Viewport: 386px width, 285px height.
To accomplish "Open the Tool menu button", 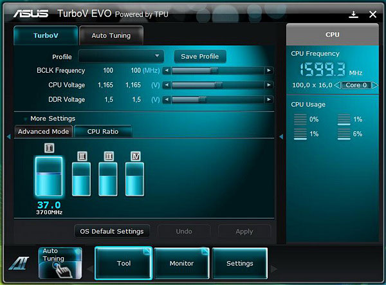I will 124,263.
